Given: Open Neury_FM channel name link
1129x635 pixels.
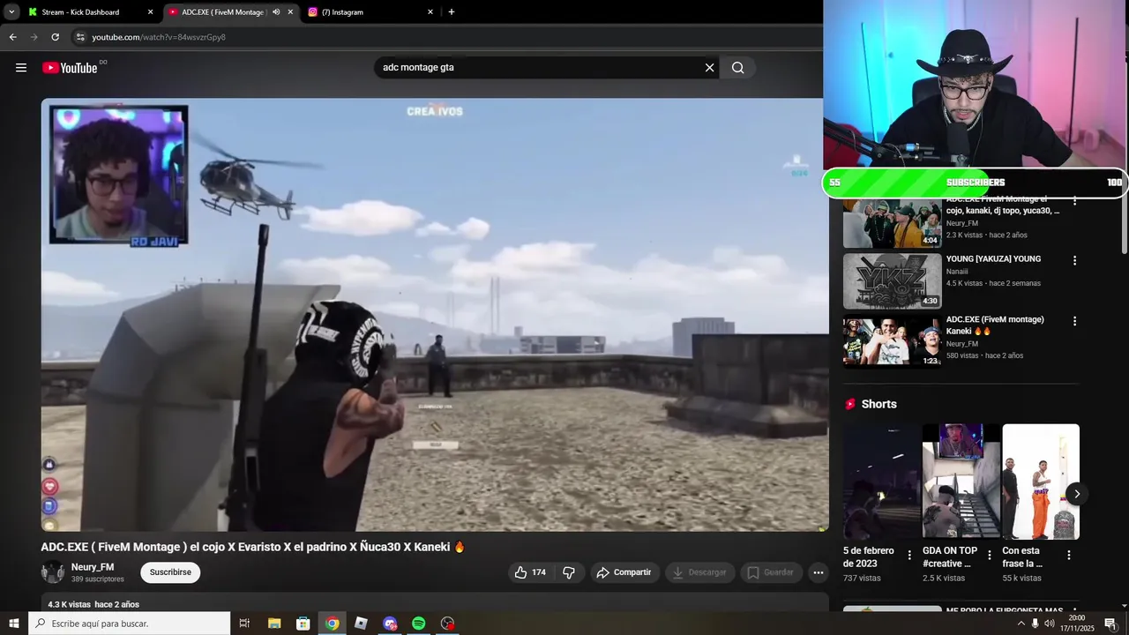Looking at the screenshot, I should [93, 567].
